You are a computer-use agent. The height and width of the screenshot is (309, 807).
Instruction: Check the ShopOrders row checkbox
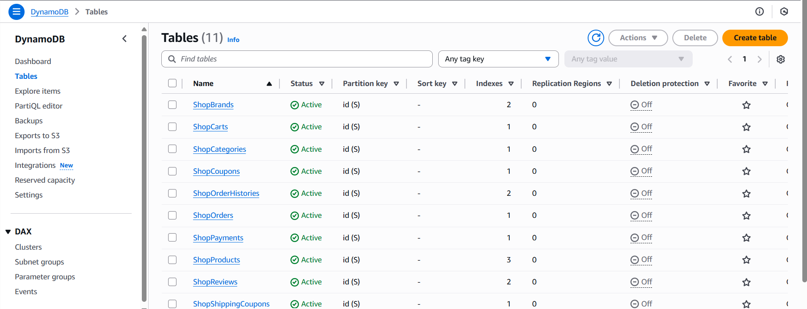pyautogui.click(x=172, y=215)
